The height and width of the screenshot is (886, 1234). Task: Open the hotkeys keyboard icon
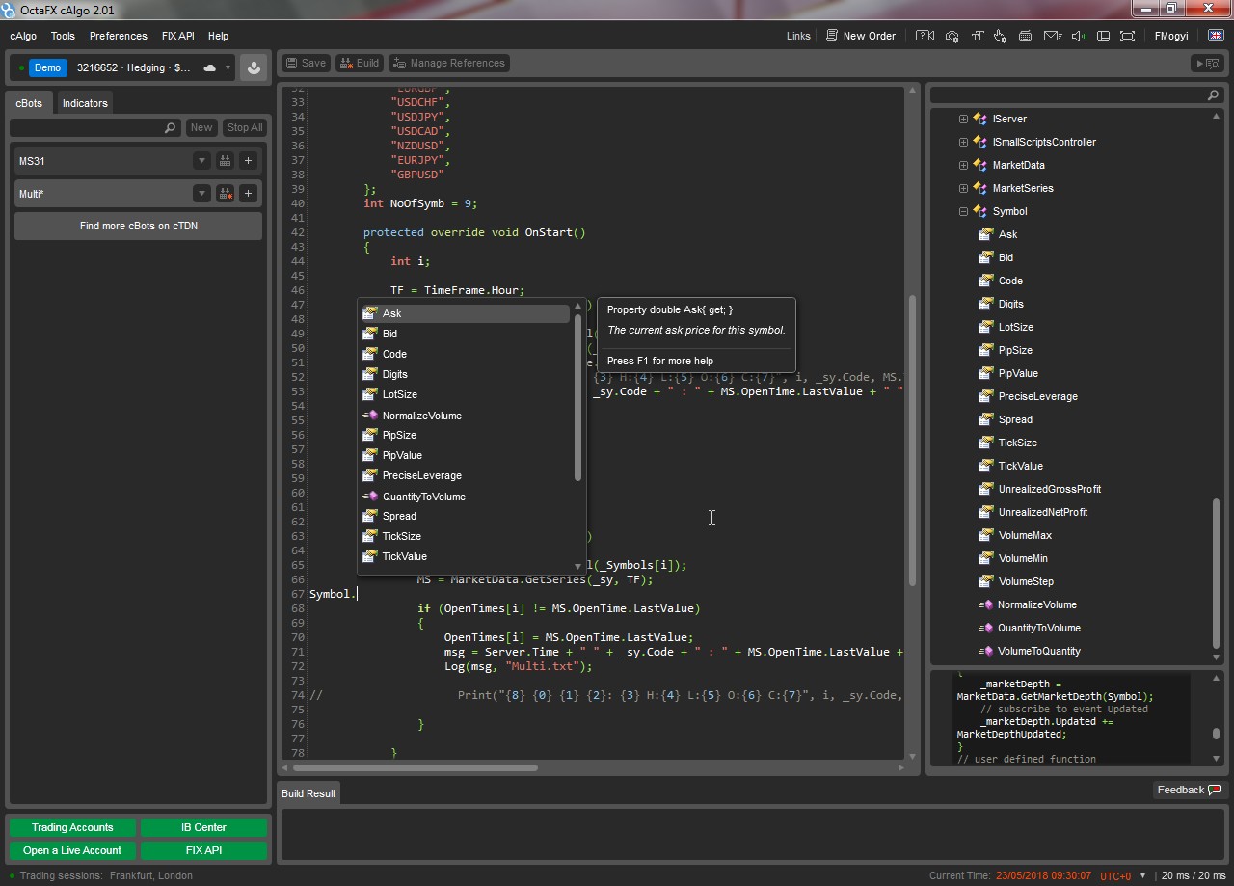(1026, 36)
